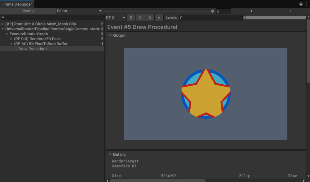Go to previous frame event arrow
This screenshot has width=310, height=182.
(x=251, y=11)
